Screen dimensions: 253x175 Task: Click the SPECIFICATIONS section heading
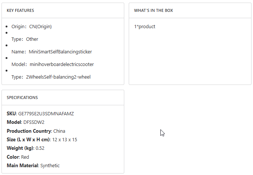[x=22, y=98]
